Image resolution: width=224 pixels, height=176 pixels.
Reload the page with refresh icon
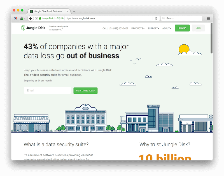(156, 18)
